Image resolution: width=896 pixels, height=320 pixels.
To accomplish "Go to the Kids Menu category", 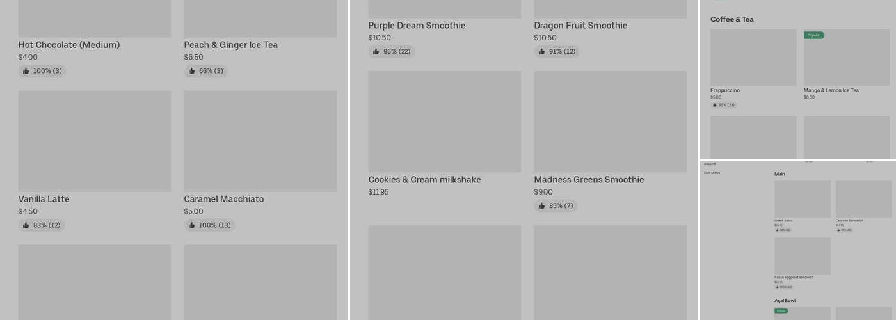I will [x=712, y=173].
